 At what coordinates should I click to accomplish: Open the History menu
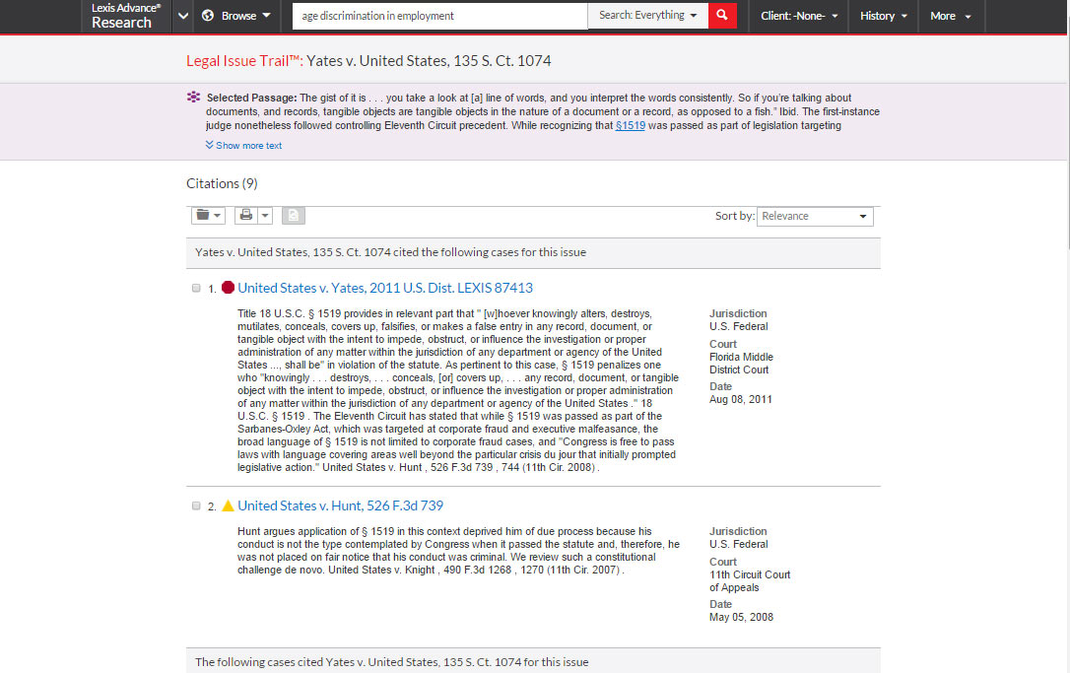[882, 16]
